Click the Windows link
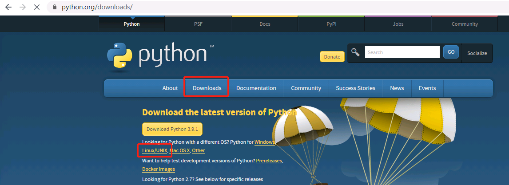This screenshot has height=185, width=509. (265, 142)
